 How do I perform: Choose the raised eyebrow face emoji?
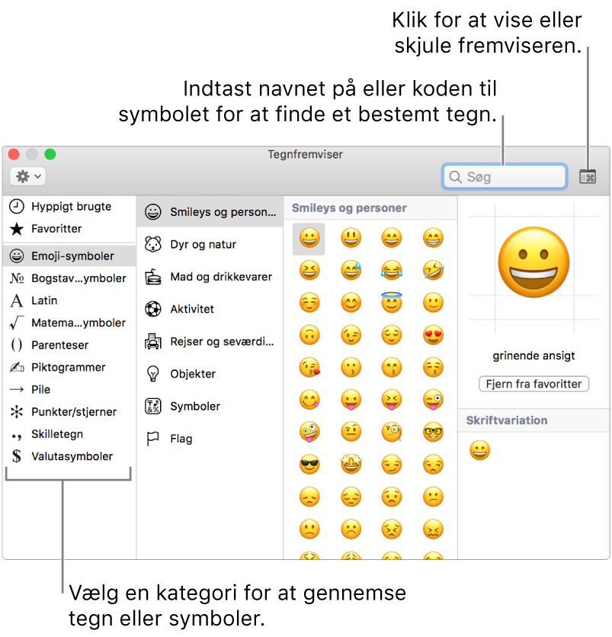[x=351, y=432]
